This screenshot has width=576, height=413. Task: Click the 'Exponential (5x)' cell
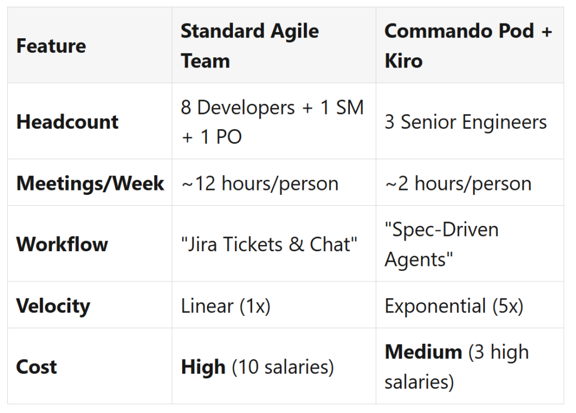click(x=454, y=306)
